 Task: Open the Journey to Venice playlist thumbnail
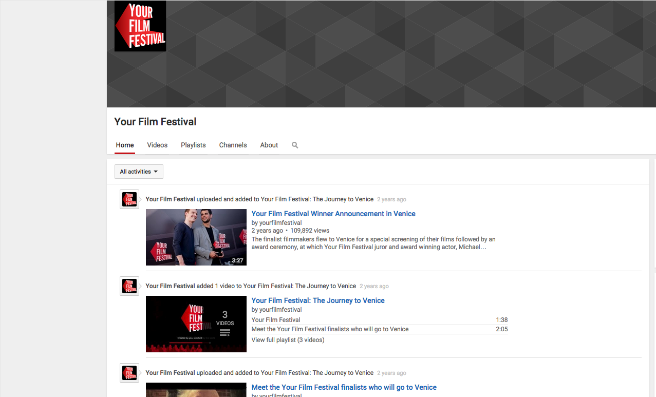tap(196, 324)
